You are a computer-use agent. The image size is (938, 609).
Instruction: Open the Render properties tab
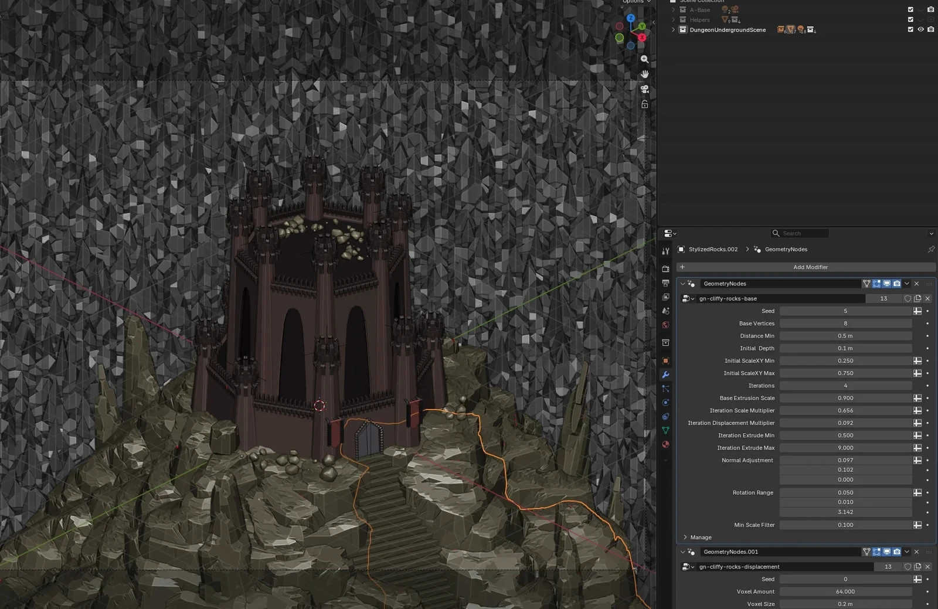tap(665, 269)
